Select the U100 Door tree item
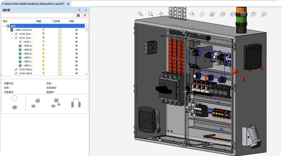 (x=26, y=34)
